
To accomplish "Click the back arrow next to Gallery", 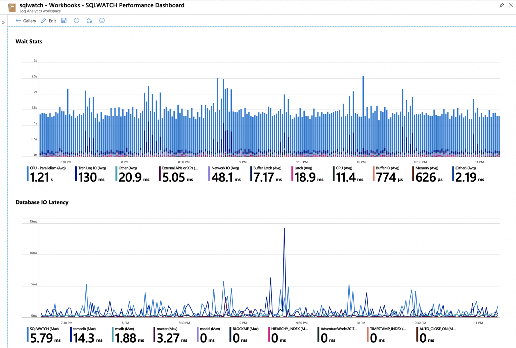I will (x=18, y=21).
